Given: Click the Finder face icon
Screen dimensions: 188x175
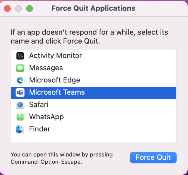Looking at the screenshot, I should [20, 129].
